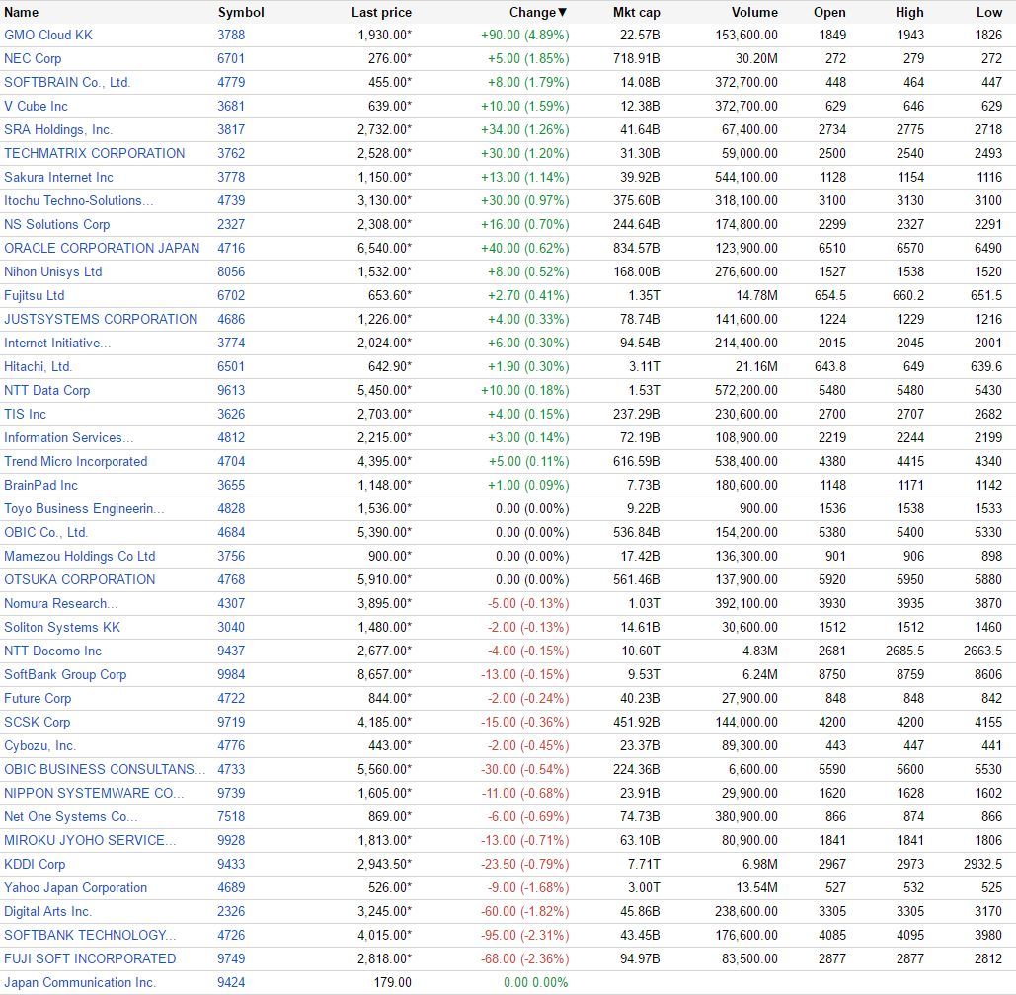1016x995 pixels.
Task: Click ticker symbol 9984
Action: [x=231, y=675]
